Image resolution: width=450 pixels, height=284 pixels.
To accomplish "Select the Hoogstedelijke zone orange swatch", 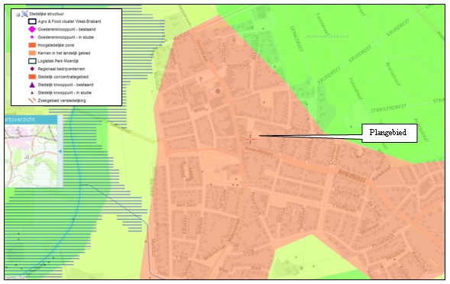I will pos(32,45).
